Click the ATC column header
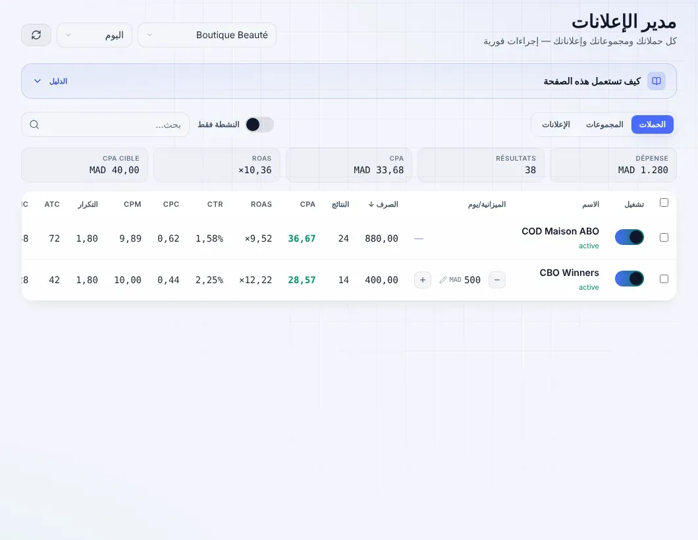The width and height of the screenshot is (698, 540). 52,204
